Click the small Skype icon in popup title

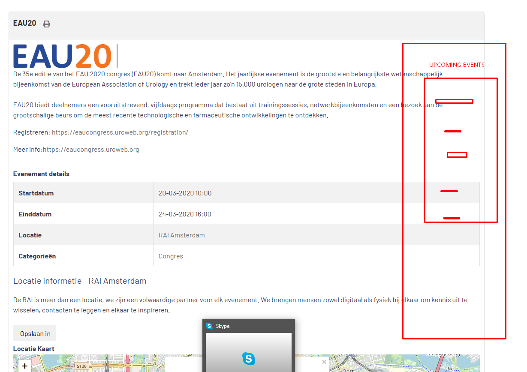click(209, 326)
